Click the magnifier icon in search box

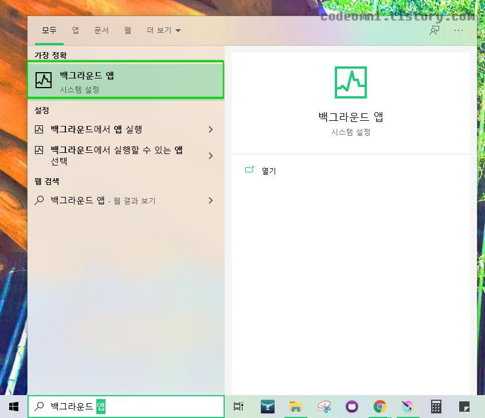(x=39, y=406)
